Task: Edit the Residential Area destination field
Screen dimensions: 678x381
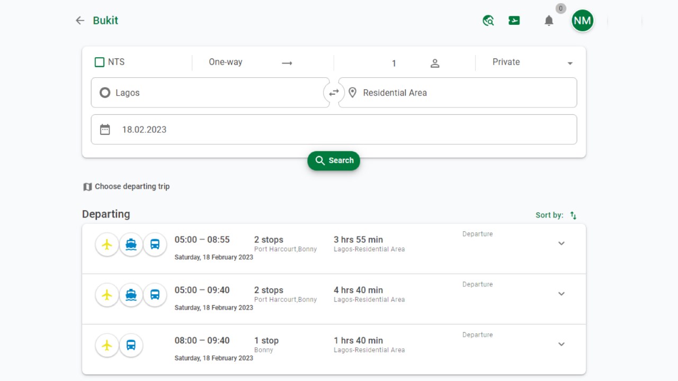Action: tap(458, 93)
